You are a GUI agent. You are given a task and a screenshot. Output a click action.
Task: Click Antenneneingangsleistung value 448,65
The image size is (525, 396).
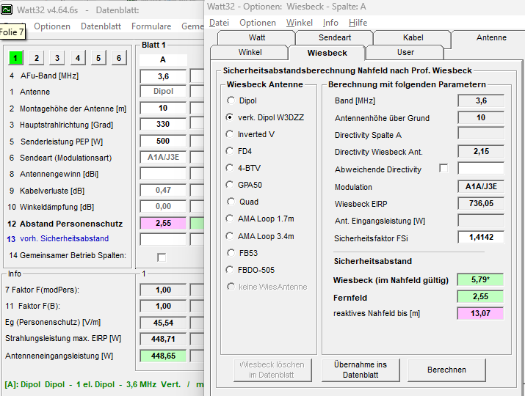coord(163,356)
